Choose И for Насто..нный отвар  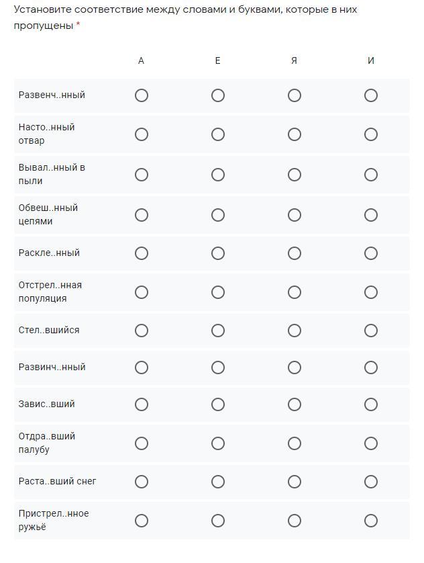(x=371, y=134)
